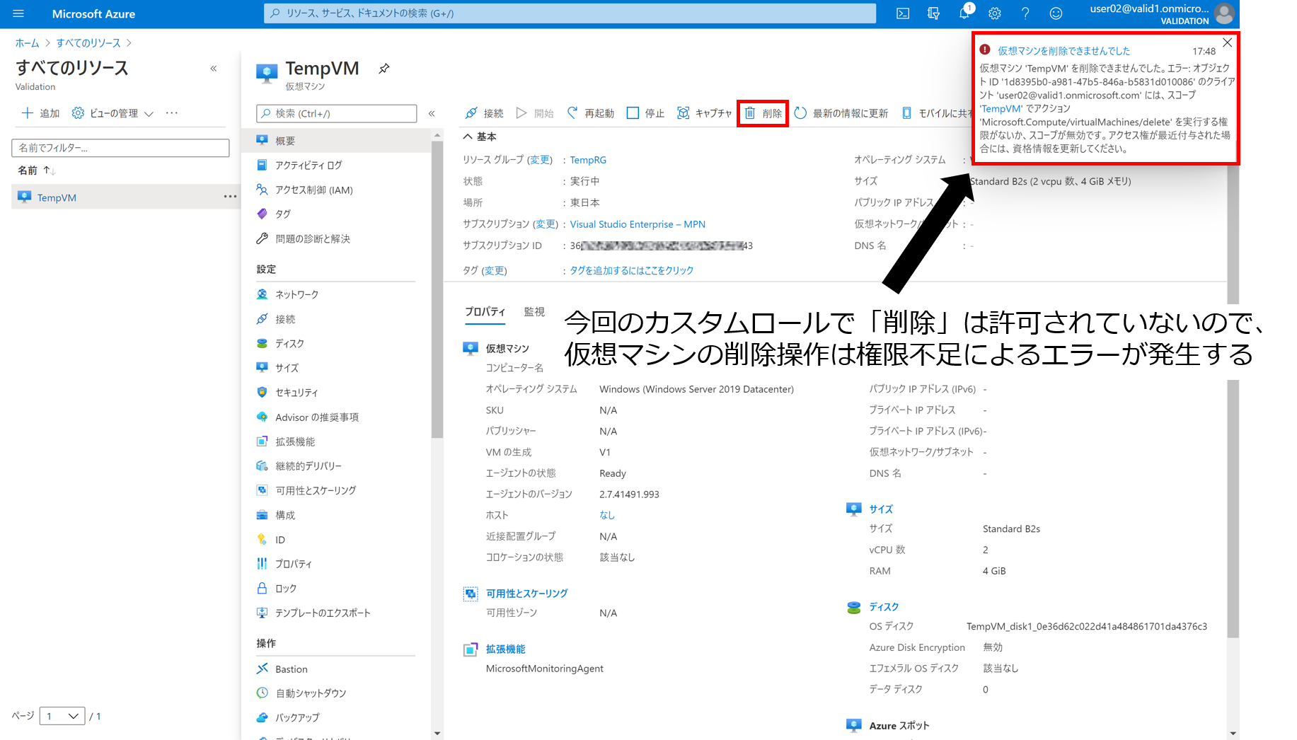Close the delete-failed error notification
1297x740 pixels.
coord(1228,42)
